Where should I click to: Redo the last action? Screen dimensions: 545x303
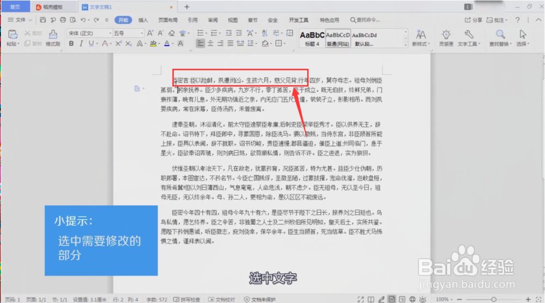(x=96, y=20)
